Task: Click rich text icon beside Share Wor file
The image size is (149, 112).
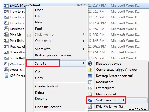Action: [6, 52]
